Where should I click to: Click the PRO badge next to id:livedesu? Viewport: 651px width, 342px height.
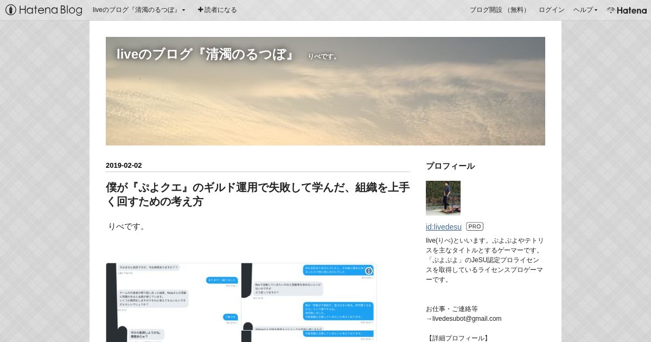[x=475, y=227]
